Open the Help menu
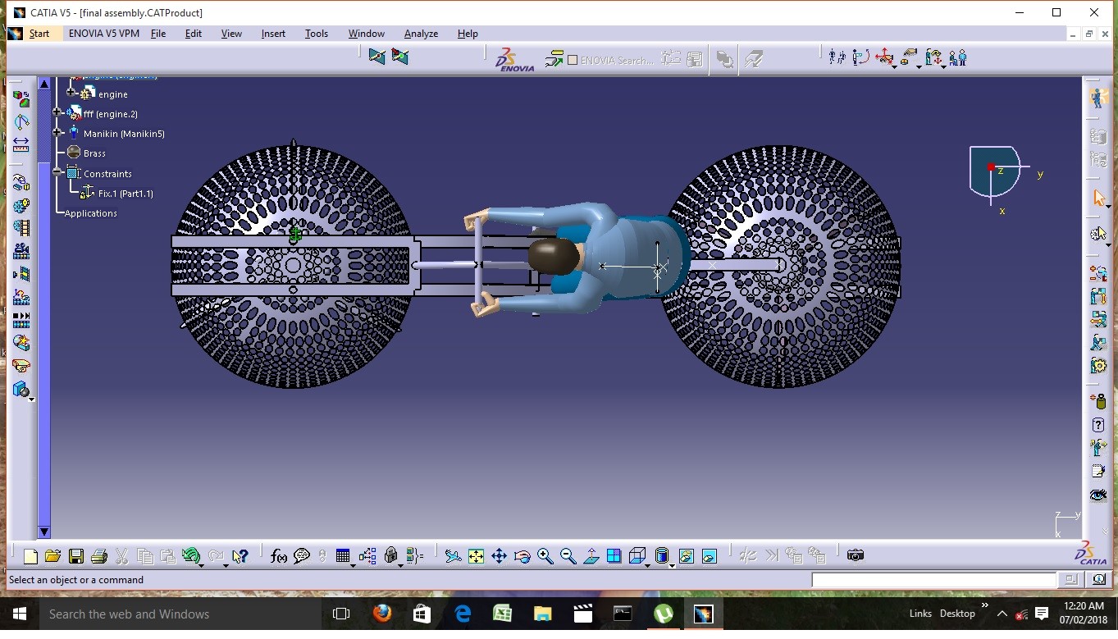 click(468, 34)
